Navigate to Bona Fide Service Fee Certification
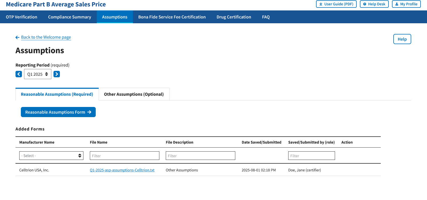427x200 pixels. tap(172, 17)
